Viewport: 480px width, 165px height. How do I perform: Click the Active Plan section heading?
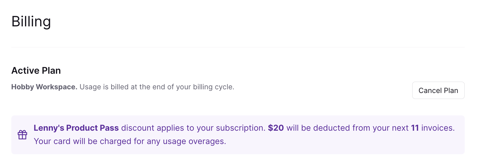[x=36, y=70]
